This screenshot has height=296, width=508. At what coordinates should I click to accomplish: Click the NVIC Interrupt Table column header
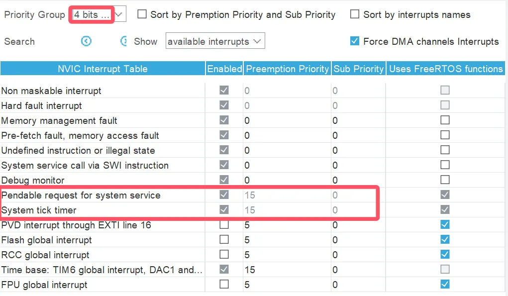102,69
